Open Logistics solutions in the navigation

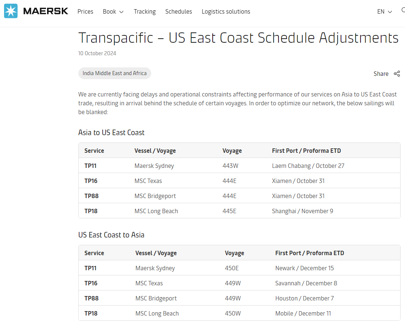[x=226, y=12]
